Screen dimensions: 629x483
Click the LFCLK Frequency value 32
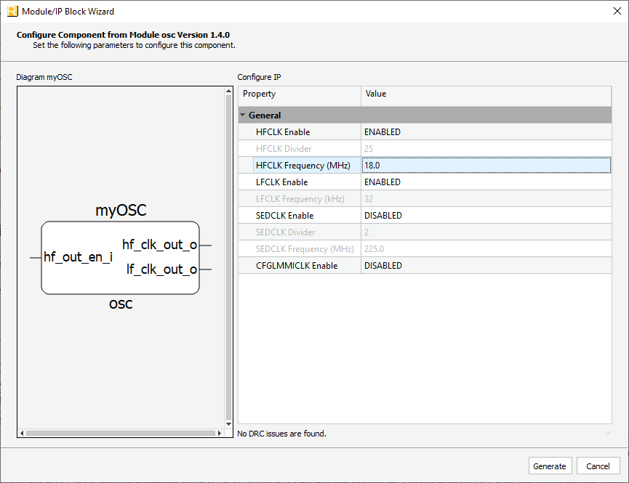click(x=486, y=199)
